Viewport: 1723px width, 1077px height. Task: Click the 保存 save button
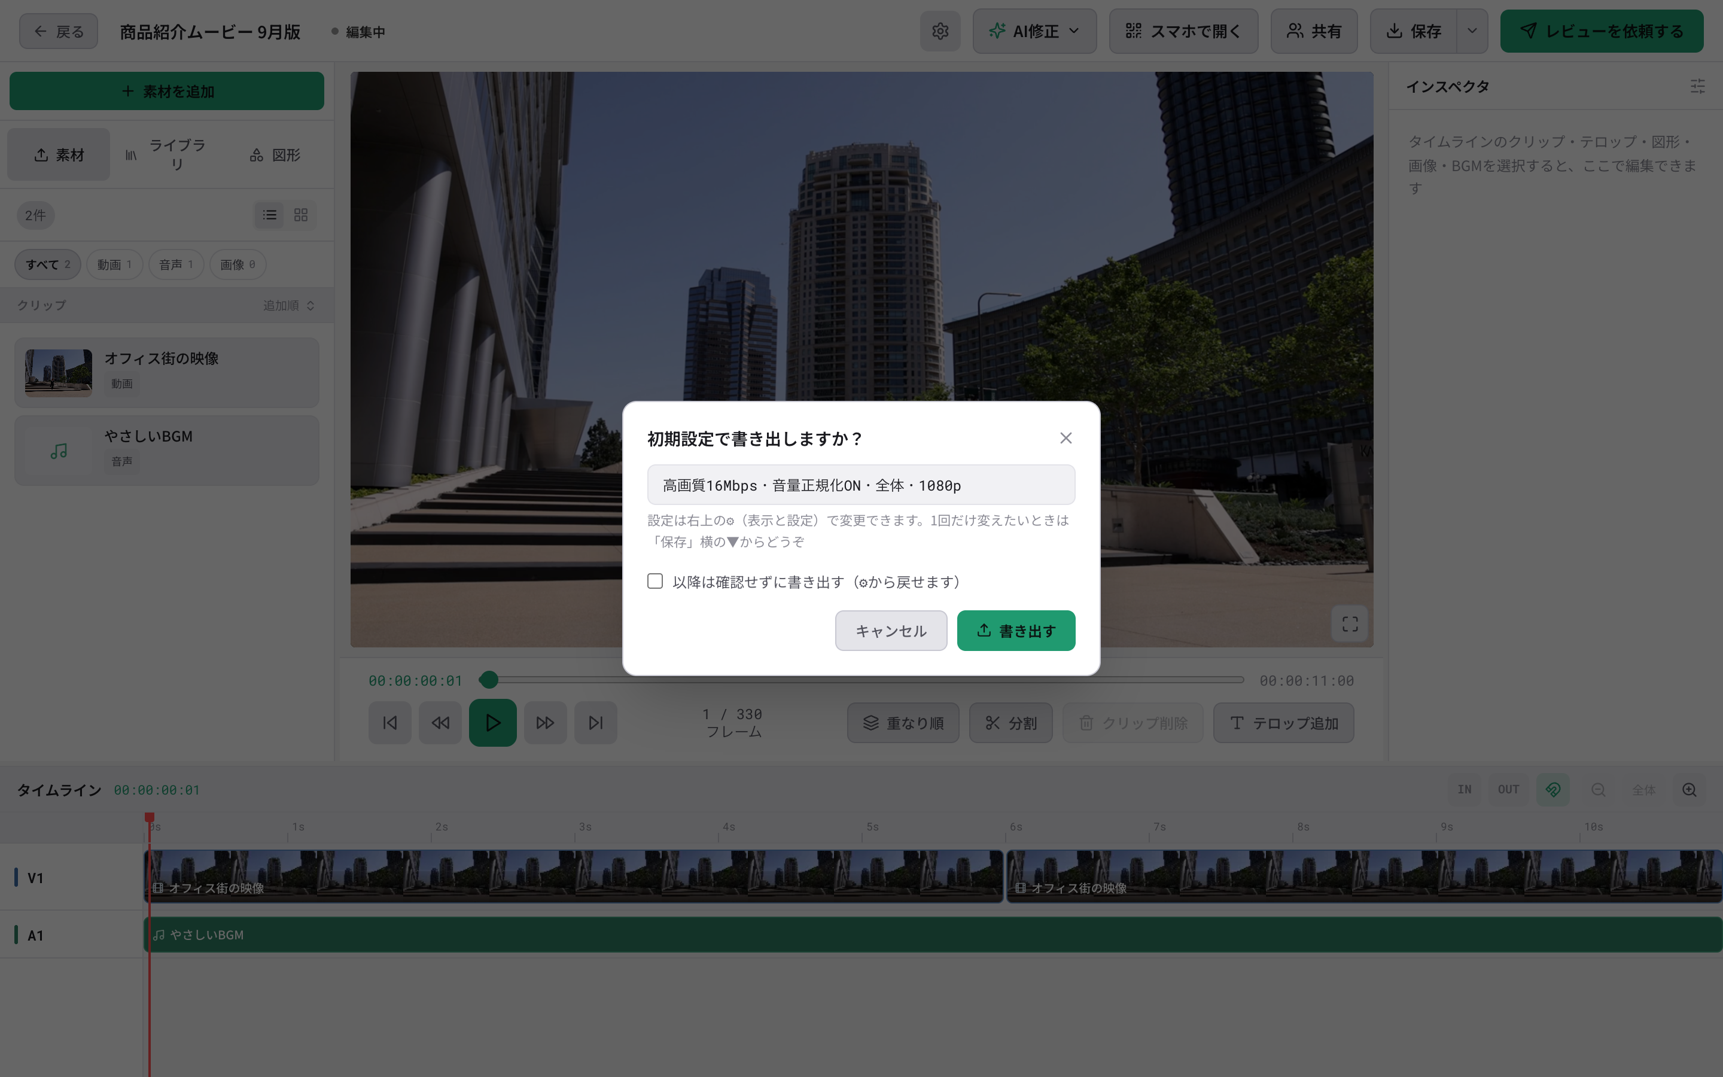point(1413,31)
